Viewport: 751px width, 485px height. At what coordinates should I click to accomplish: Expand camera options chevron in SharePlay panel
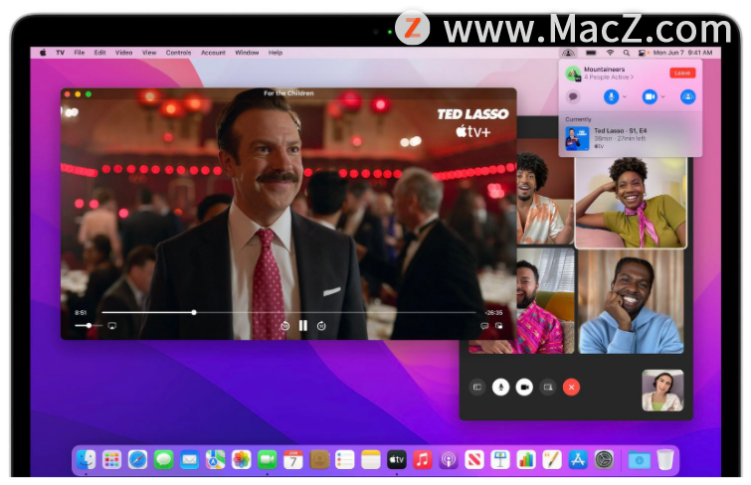(x=662, y=96)
